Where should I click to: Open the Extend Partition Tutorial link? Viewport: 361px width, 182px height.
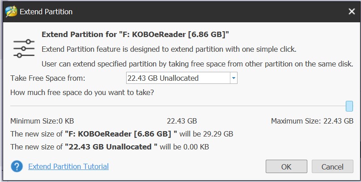(x=68, y=166)
